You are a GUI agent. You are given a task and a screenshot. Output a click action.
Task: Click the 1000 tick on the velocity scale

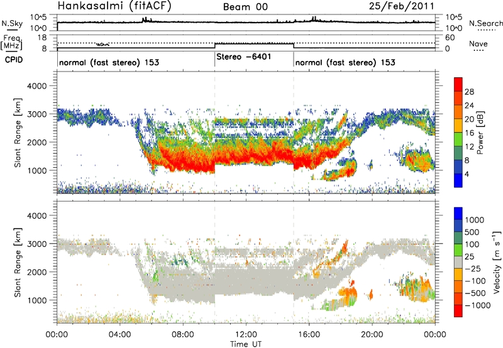(474, 220)
